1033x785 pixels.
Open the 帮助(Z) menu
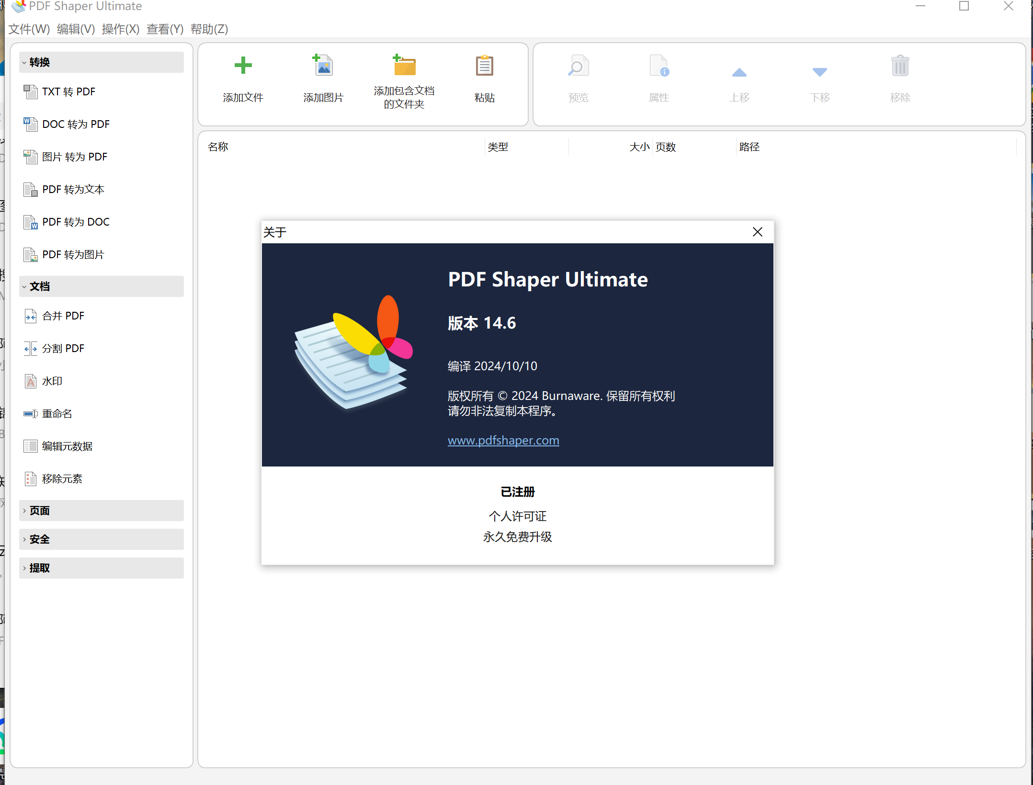click(209, 29)
